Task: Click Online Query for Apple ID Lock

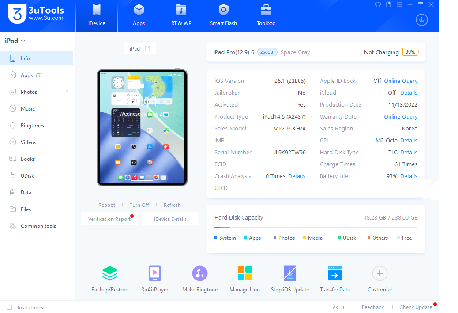Action: coord(401,81)
